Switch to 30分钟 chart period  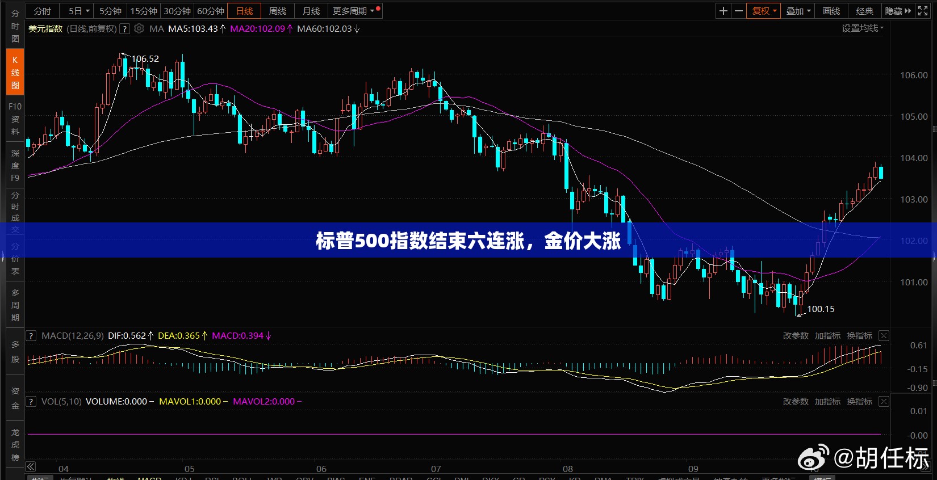(177, 11)
